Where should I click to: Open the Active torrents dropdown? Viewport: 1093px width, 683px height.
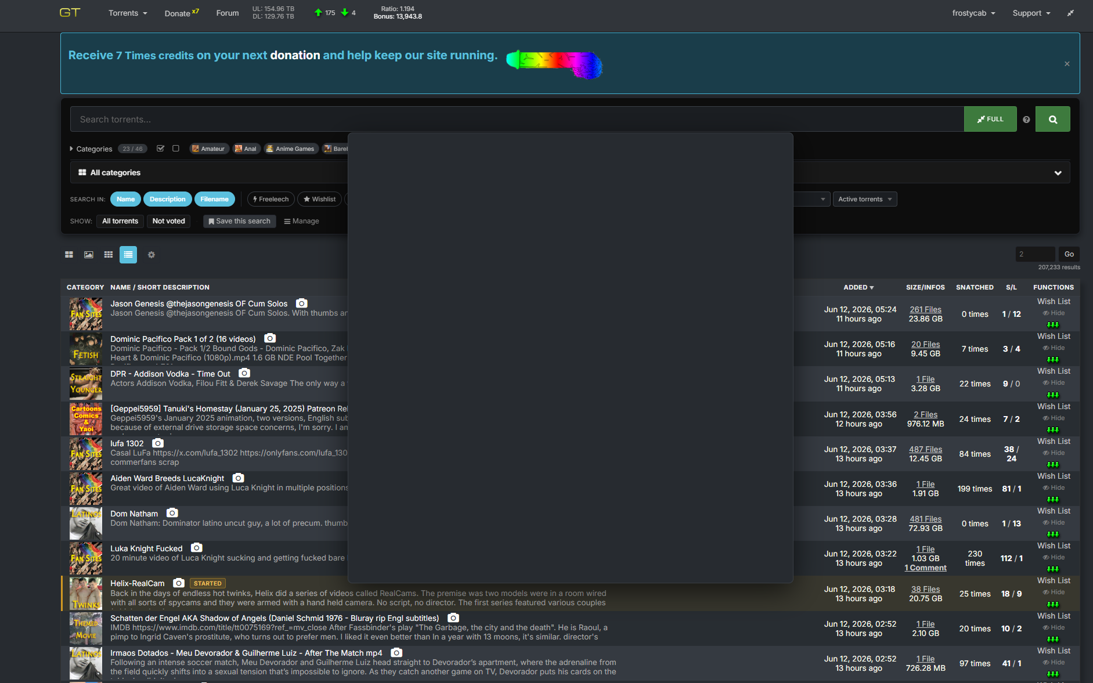(x=864, y=199)
